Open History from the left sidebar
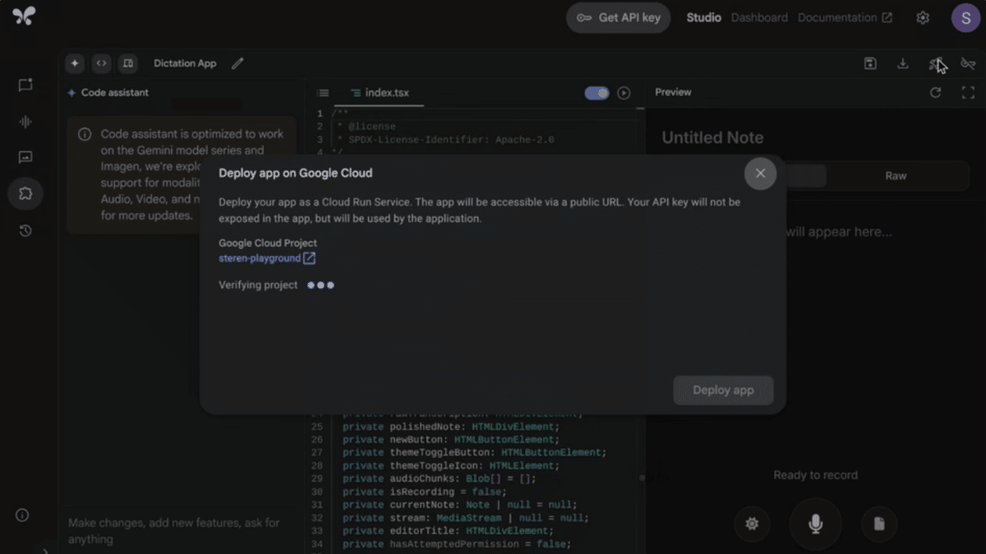Image resolution: width=986 pixels, height=554 pixels. pyautogui.click(x=25, y=231)
